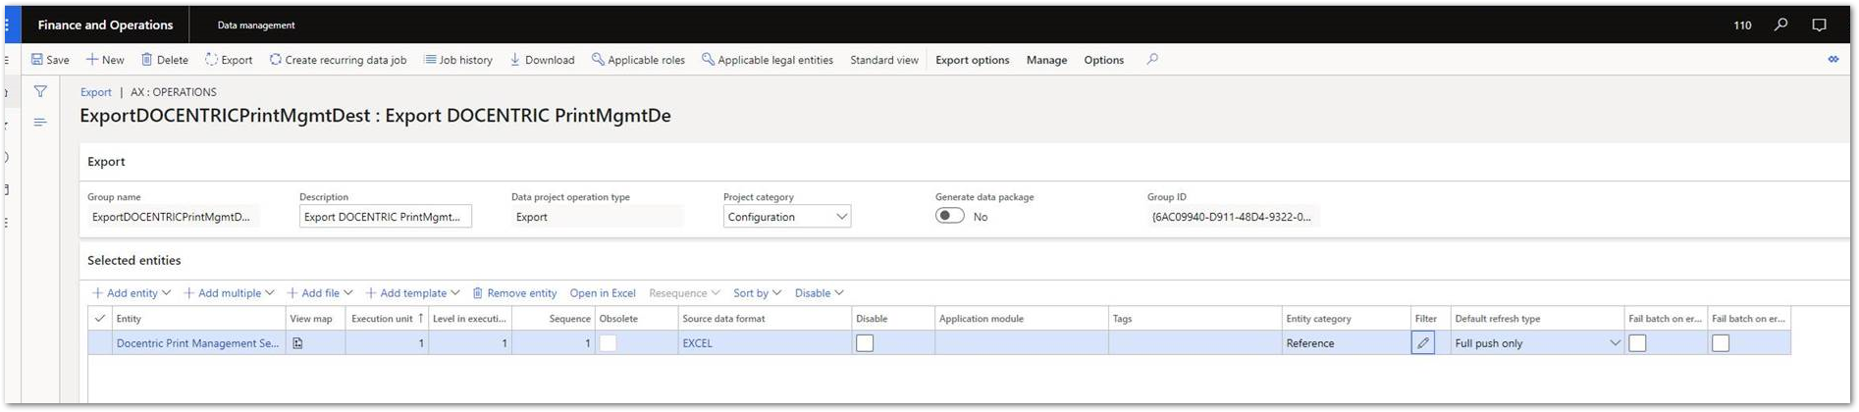Image resolution: width=1859 pixels, height=412 pixels.
Task: Switch to Standard view
Action: point(884,60)
